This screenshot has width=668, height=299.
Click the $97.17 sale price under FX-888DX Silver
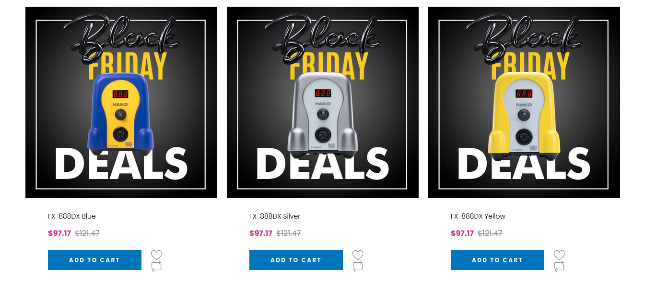tap(261, 233)
